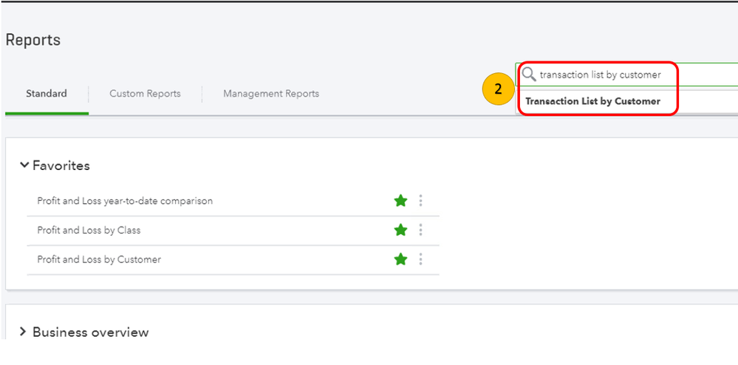
Task: Open Profit and Loss year-to-date comparison report
Action: pos(125,201)
